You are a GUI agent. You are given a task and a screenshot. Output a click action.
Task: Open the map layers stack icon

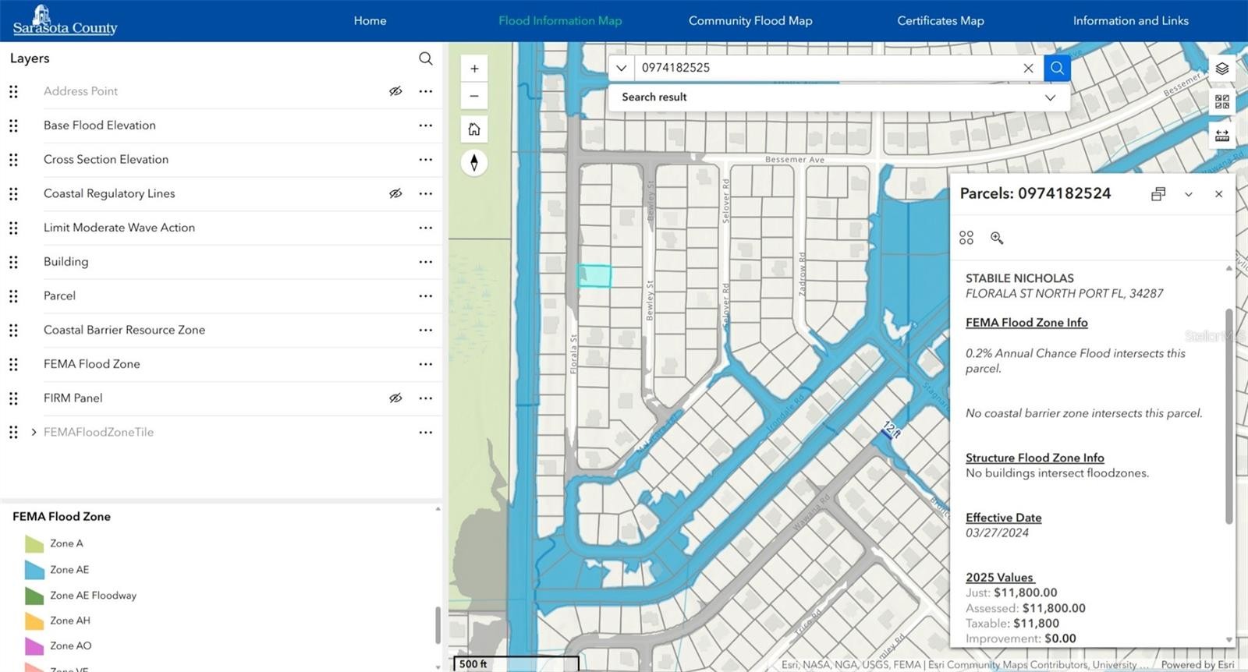coord(1221,69)
